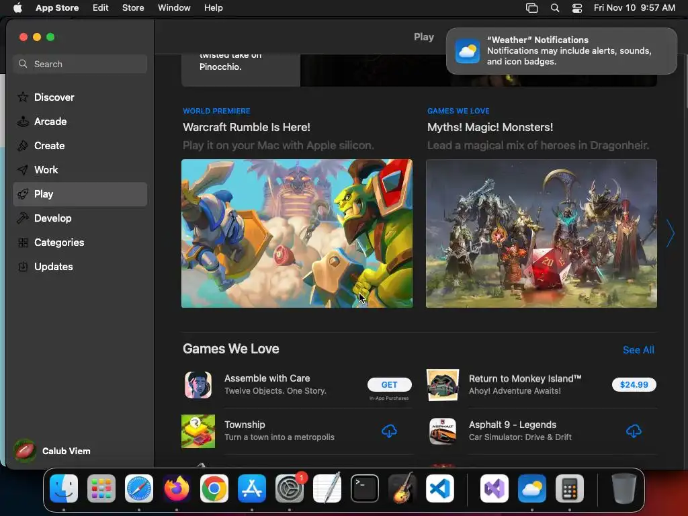Buy Return to Monkey Island for $24.99
Viewport: 688px width, 516px height.
click(x=634, y=385)
